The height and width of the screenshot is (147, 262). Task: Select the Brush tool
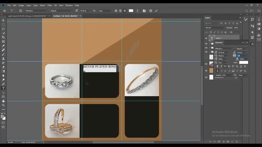(3, 54)
